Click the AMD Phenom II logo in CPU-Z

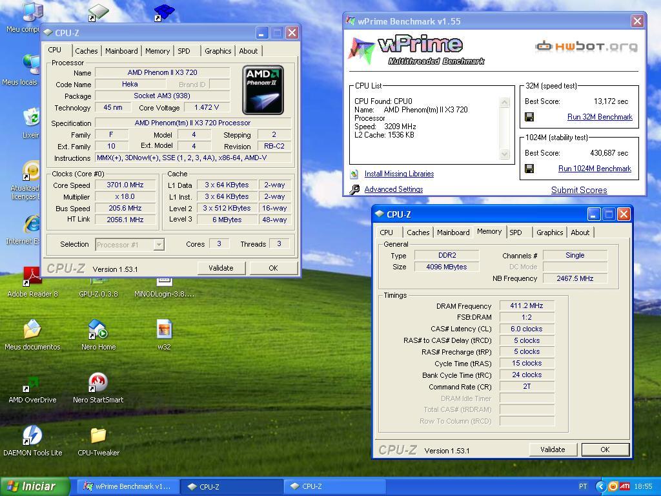(263, 90)
